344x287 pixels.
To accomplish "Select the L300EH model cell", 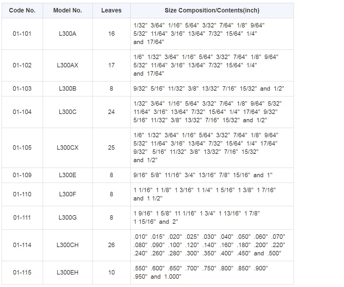I will click(x=68, y=272).
